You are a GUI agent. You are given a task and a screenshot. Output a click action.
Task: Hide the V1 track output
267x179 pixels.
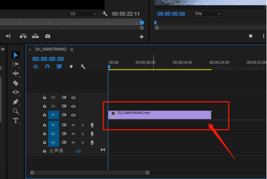73,115
